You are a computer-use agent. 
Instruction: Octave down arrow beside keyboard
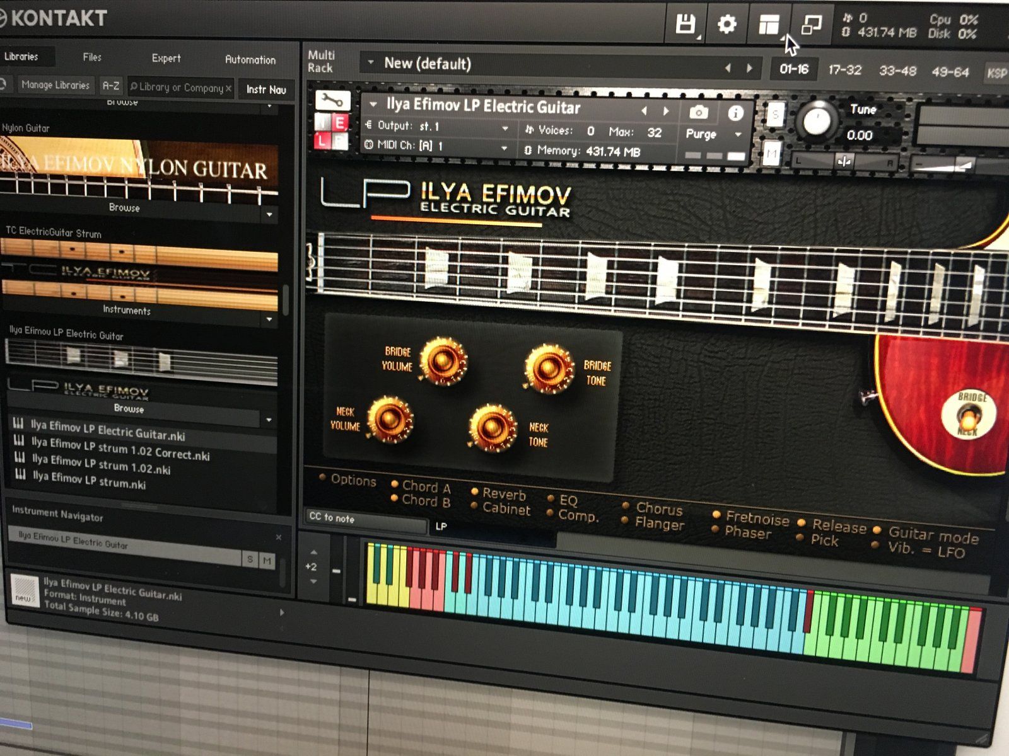[x=313, y=581]
